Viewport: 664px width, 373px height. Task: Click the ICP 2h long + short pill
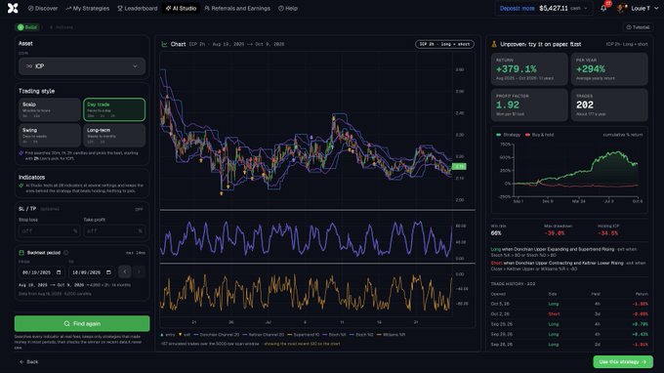coord(444,44)
